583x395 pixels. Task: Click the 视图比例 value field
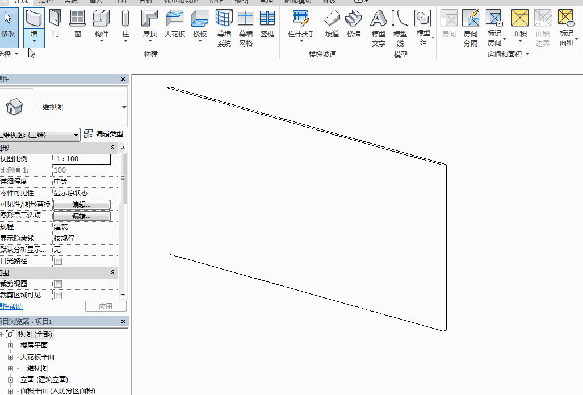pos(82,159)
